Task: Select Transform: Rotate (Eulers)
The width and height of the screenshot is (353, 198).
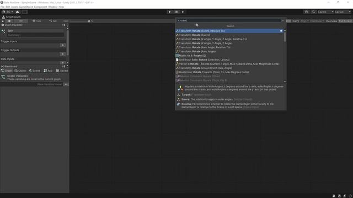Action: [229, 35]
